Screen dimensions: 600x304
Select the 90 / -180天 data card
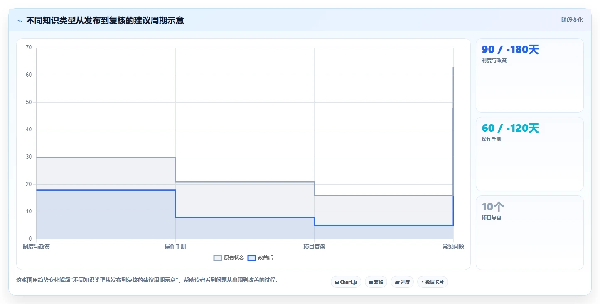(x=529, y=75)
